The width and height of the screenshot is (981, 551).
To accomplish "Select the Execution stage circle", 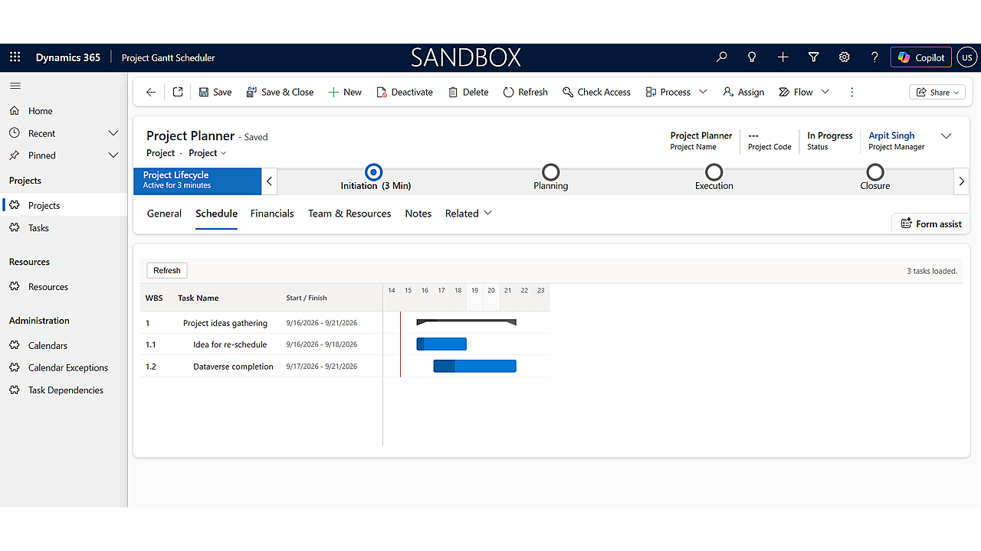I will 714,172.
